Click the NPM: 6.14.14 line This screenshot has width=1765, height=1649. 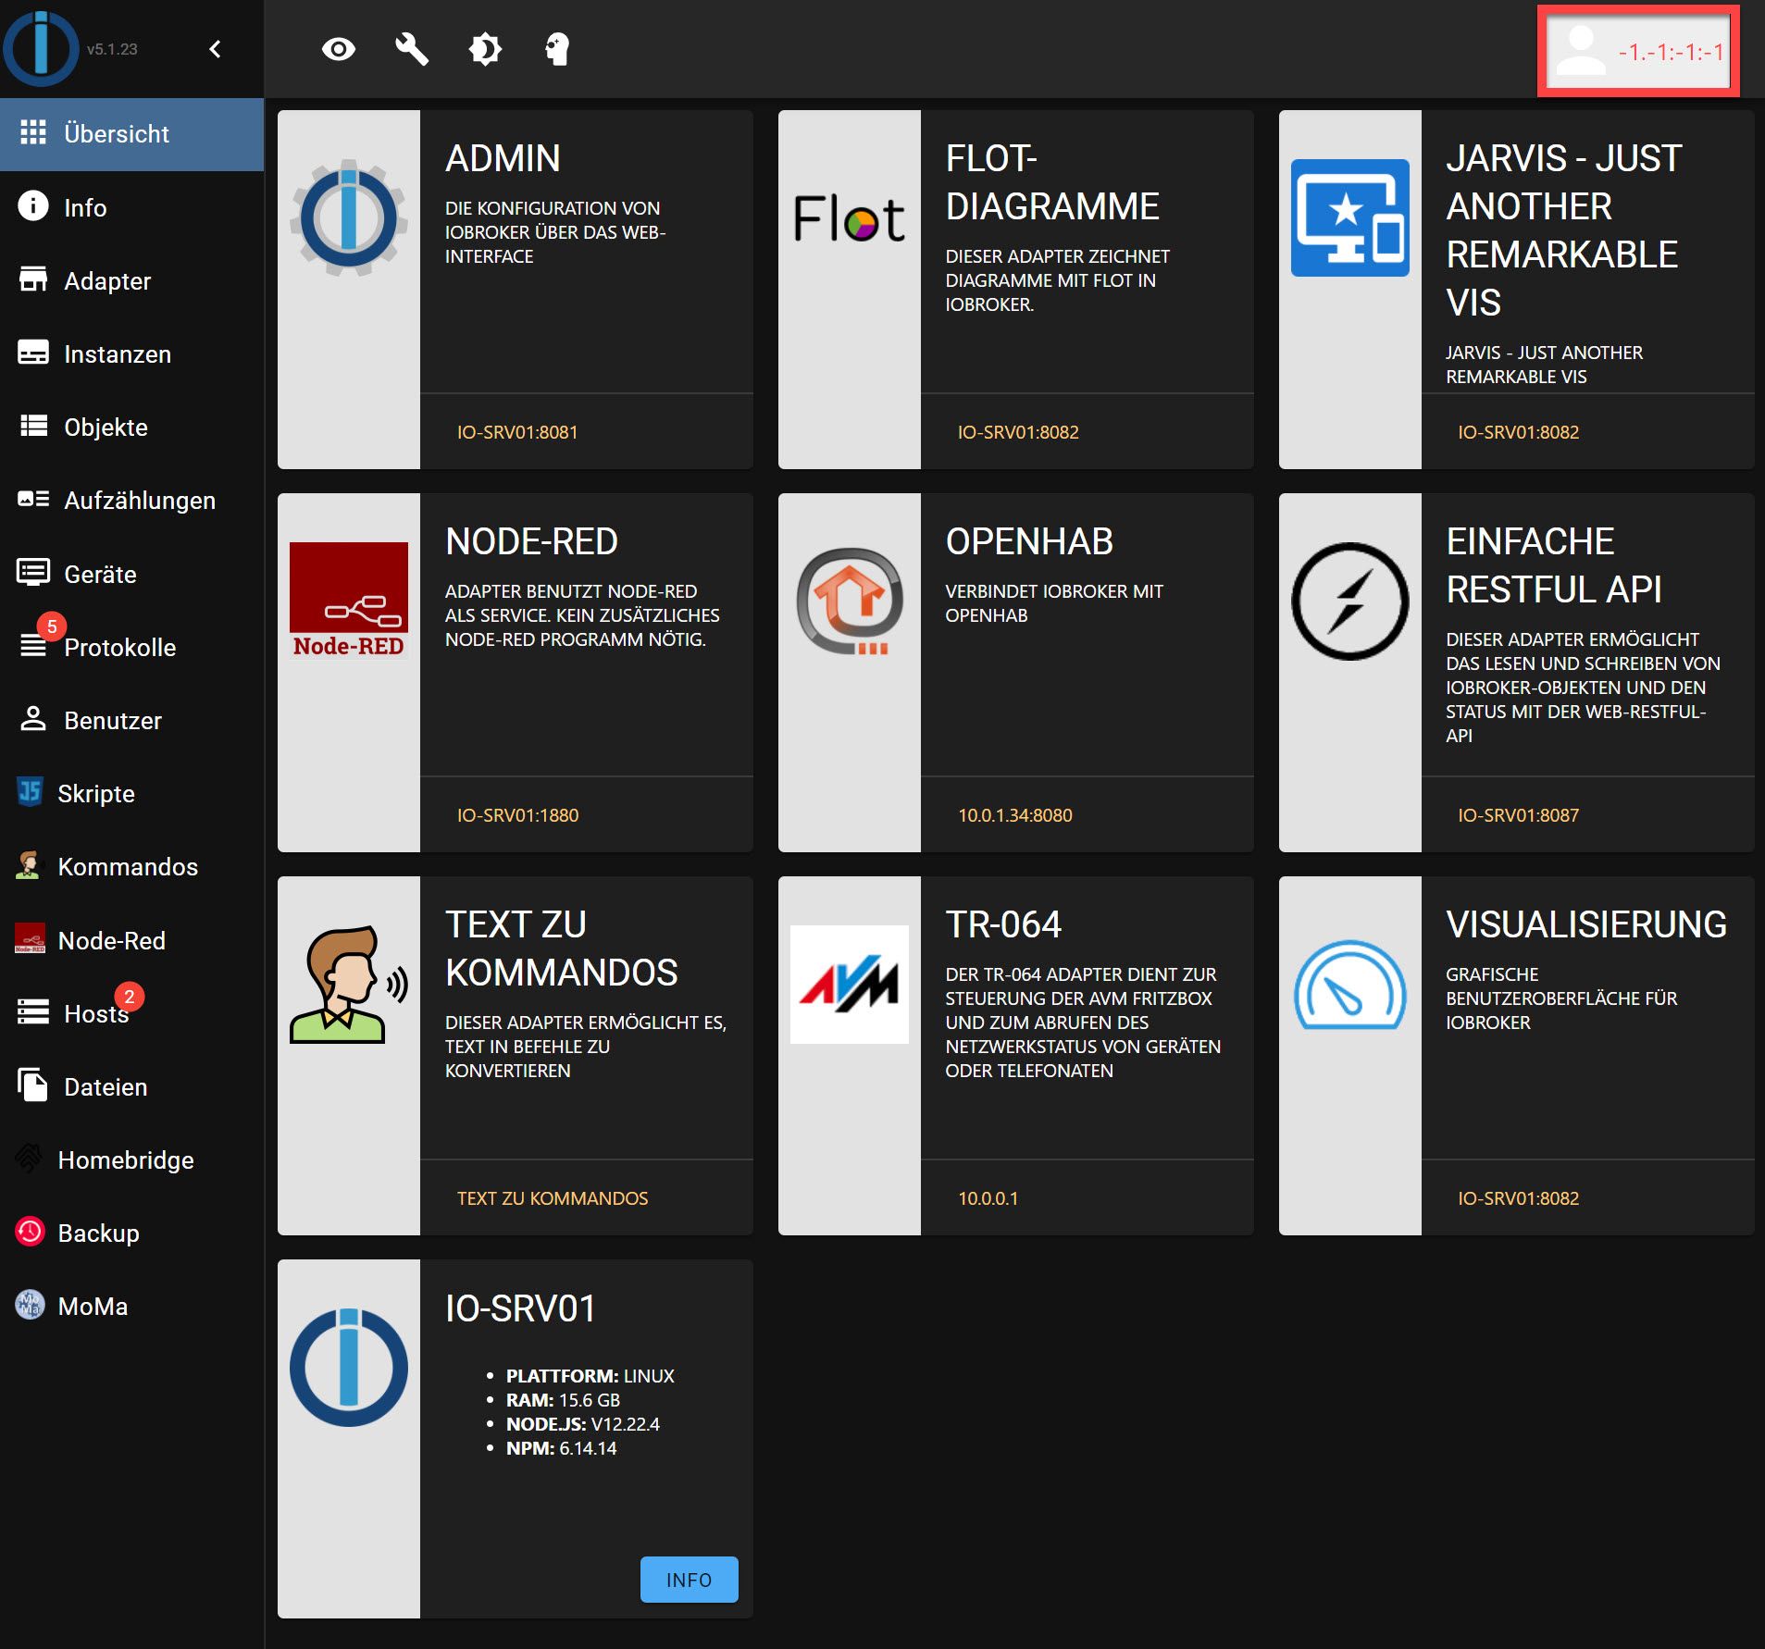tap(561, 1448)
